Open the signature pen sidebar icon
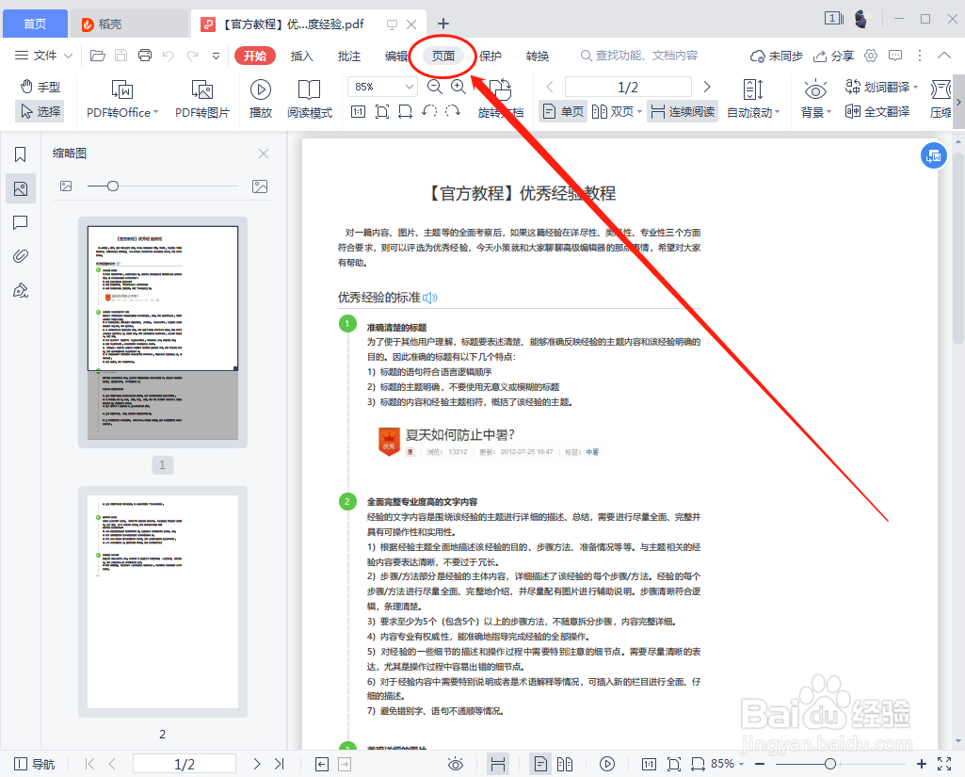 tap(21, 290)
